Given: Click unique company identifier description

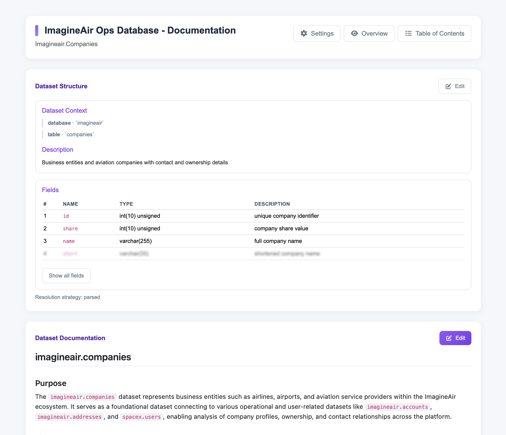Looking at the screenshot, I should pos(287,216).
